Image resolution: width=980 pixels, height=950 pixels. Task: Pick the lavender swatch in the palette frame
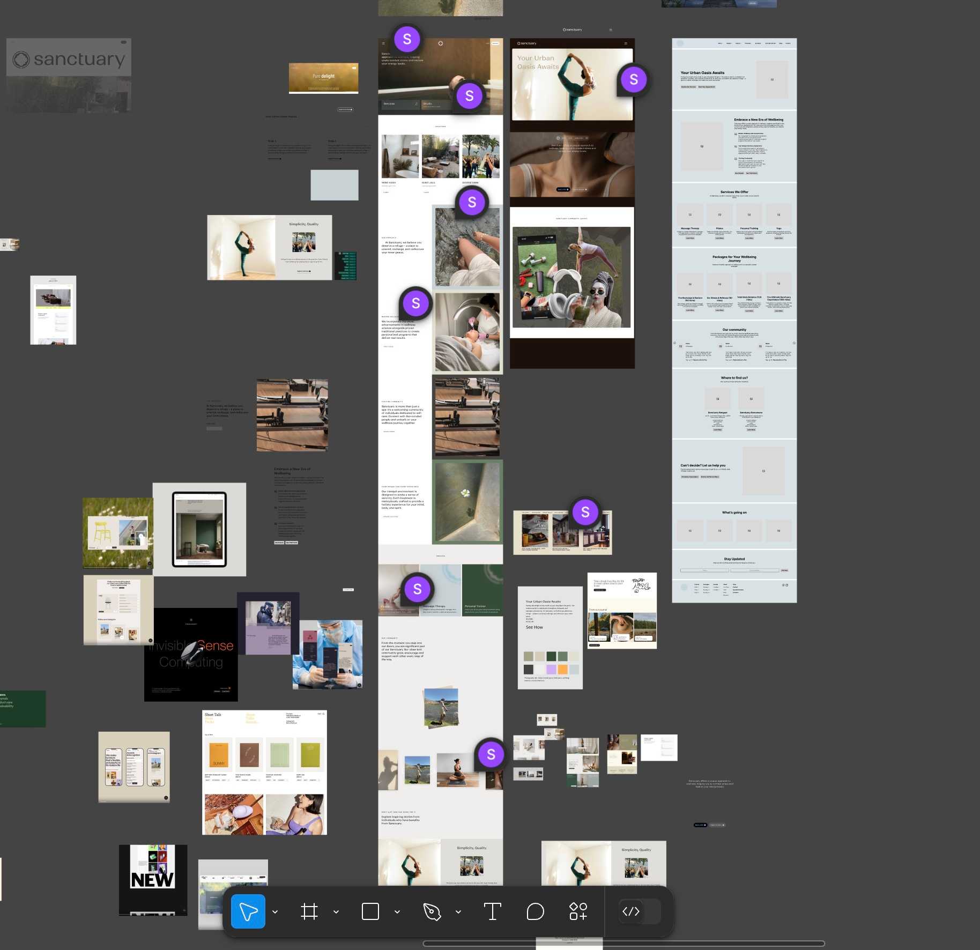point(551,669)
